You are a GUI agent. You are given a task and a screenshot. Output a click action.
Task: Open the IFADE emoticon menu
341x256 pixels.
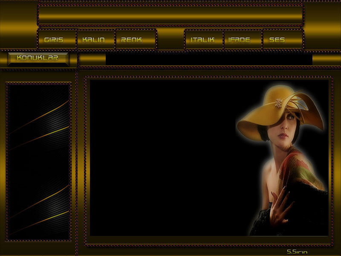(x=239, y=40)
